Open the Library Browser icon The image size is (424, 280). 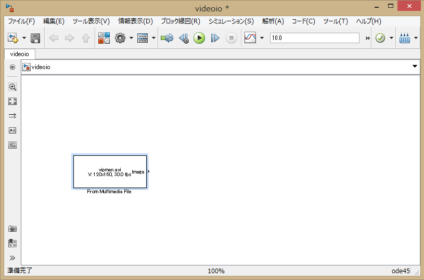(104, 38)
